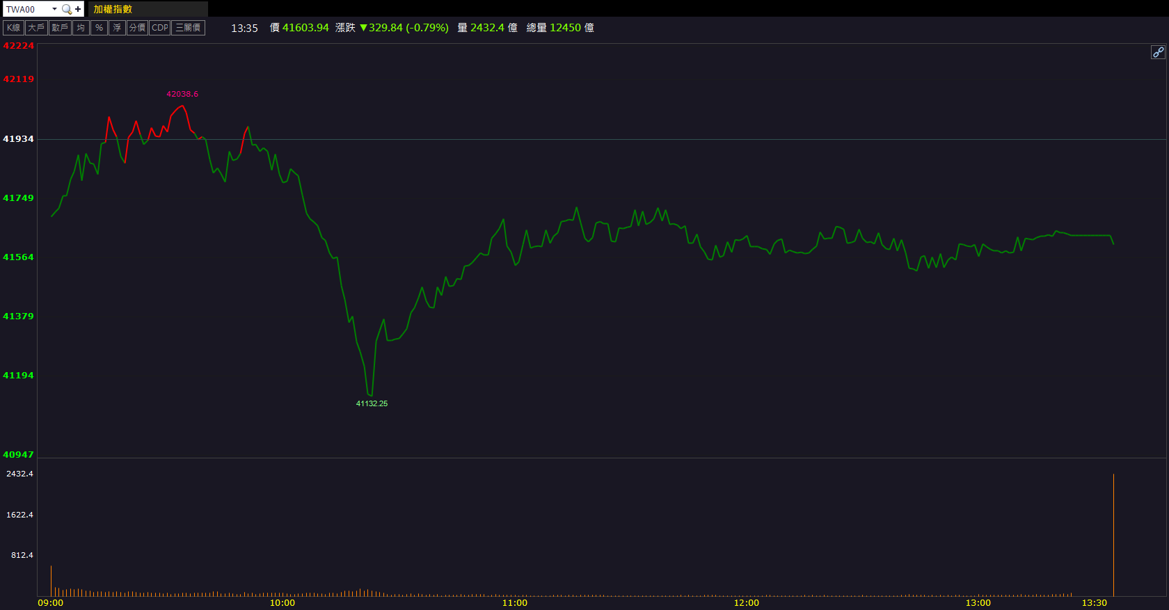Open the TWA00 symbol dropdown arrow
Image resolution: width=1169 pixels, height=610 pixels.
pyautogui.click(x=54, y=9)
